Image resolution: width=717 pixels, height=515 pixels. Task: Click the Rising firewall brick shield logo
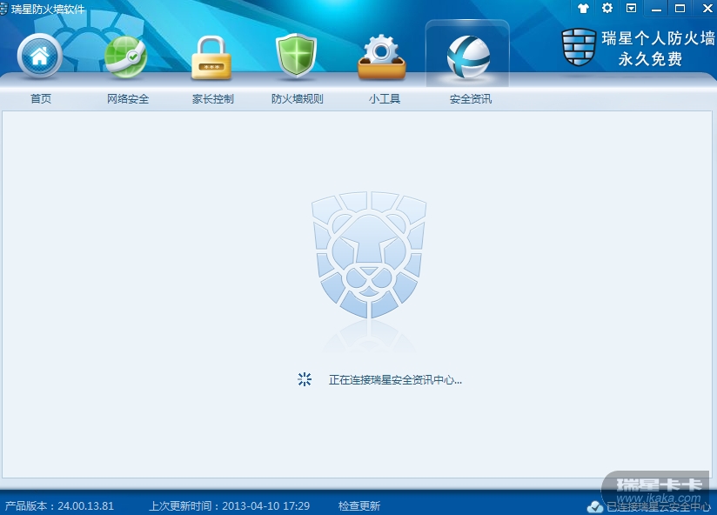[x=579, y=47]
